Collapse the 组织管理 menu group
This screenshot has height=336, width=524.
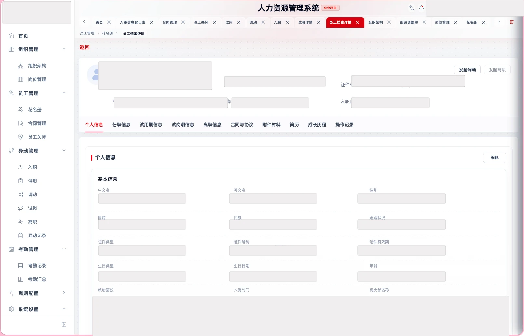[64, 49]
